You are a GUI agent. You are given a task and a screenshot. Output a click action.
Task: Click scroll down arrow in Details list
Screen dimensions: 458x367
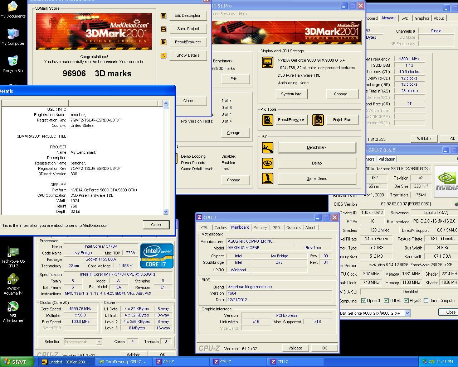(x=166, y=212)
